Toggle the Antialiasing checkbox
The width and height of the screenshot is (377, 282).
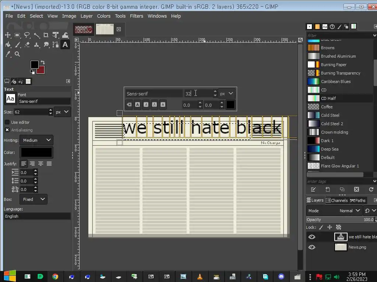[7, 130]
